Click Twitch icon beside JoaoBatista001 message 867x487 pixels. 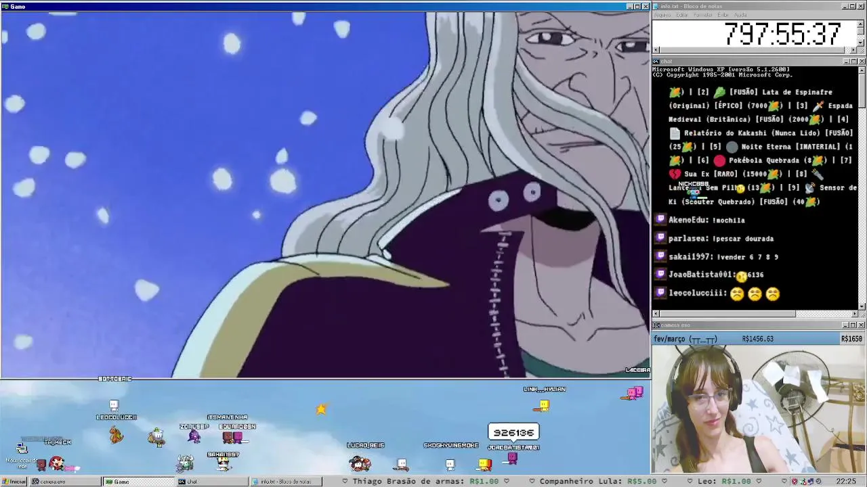tap(661, 275)
